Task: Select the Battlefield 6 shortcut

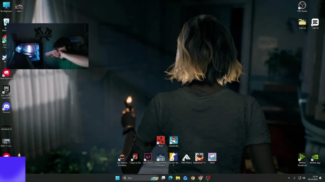Action: [x=199, y=158]
